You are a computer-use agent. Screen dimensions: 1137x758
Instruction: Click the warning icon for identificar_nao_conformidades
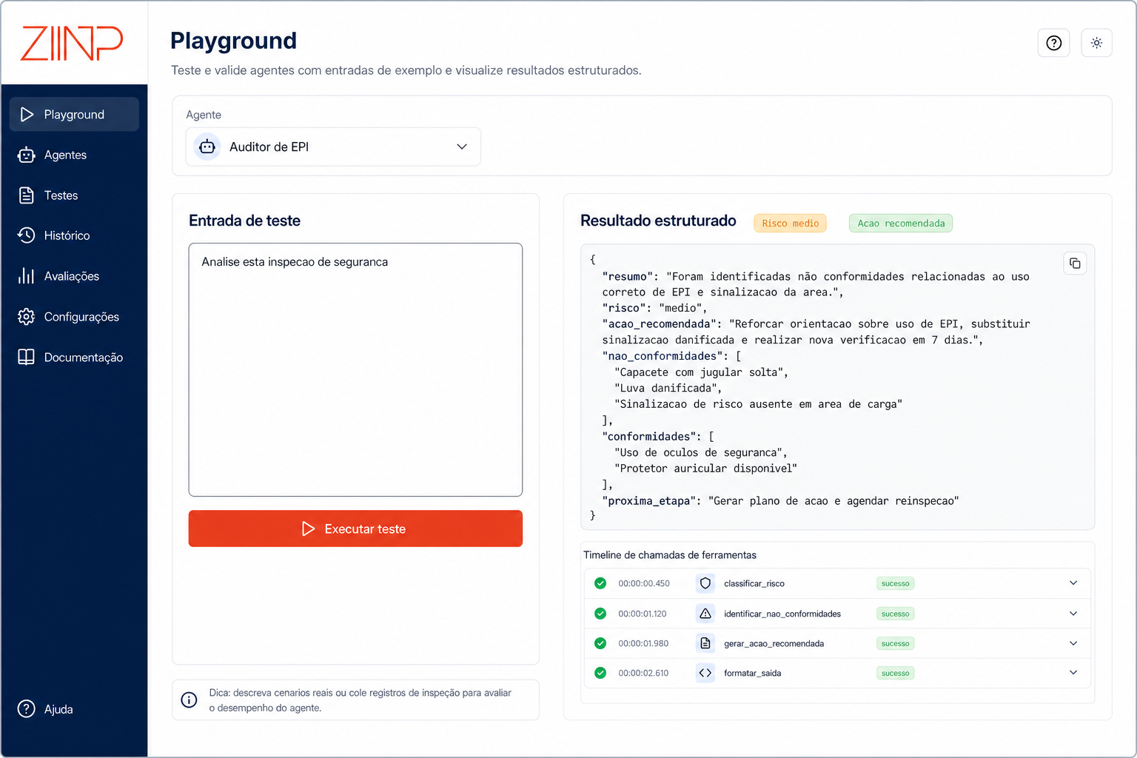tap(705, 614)
